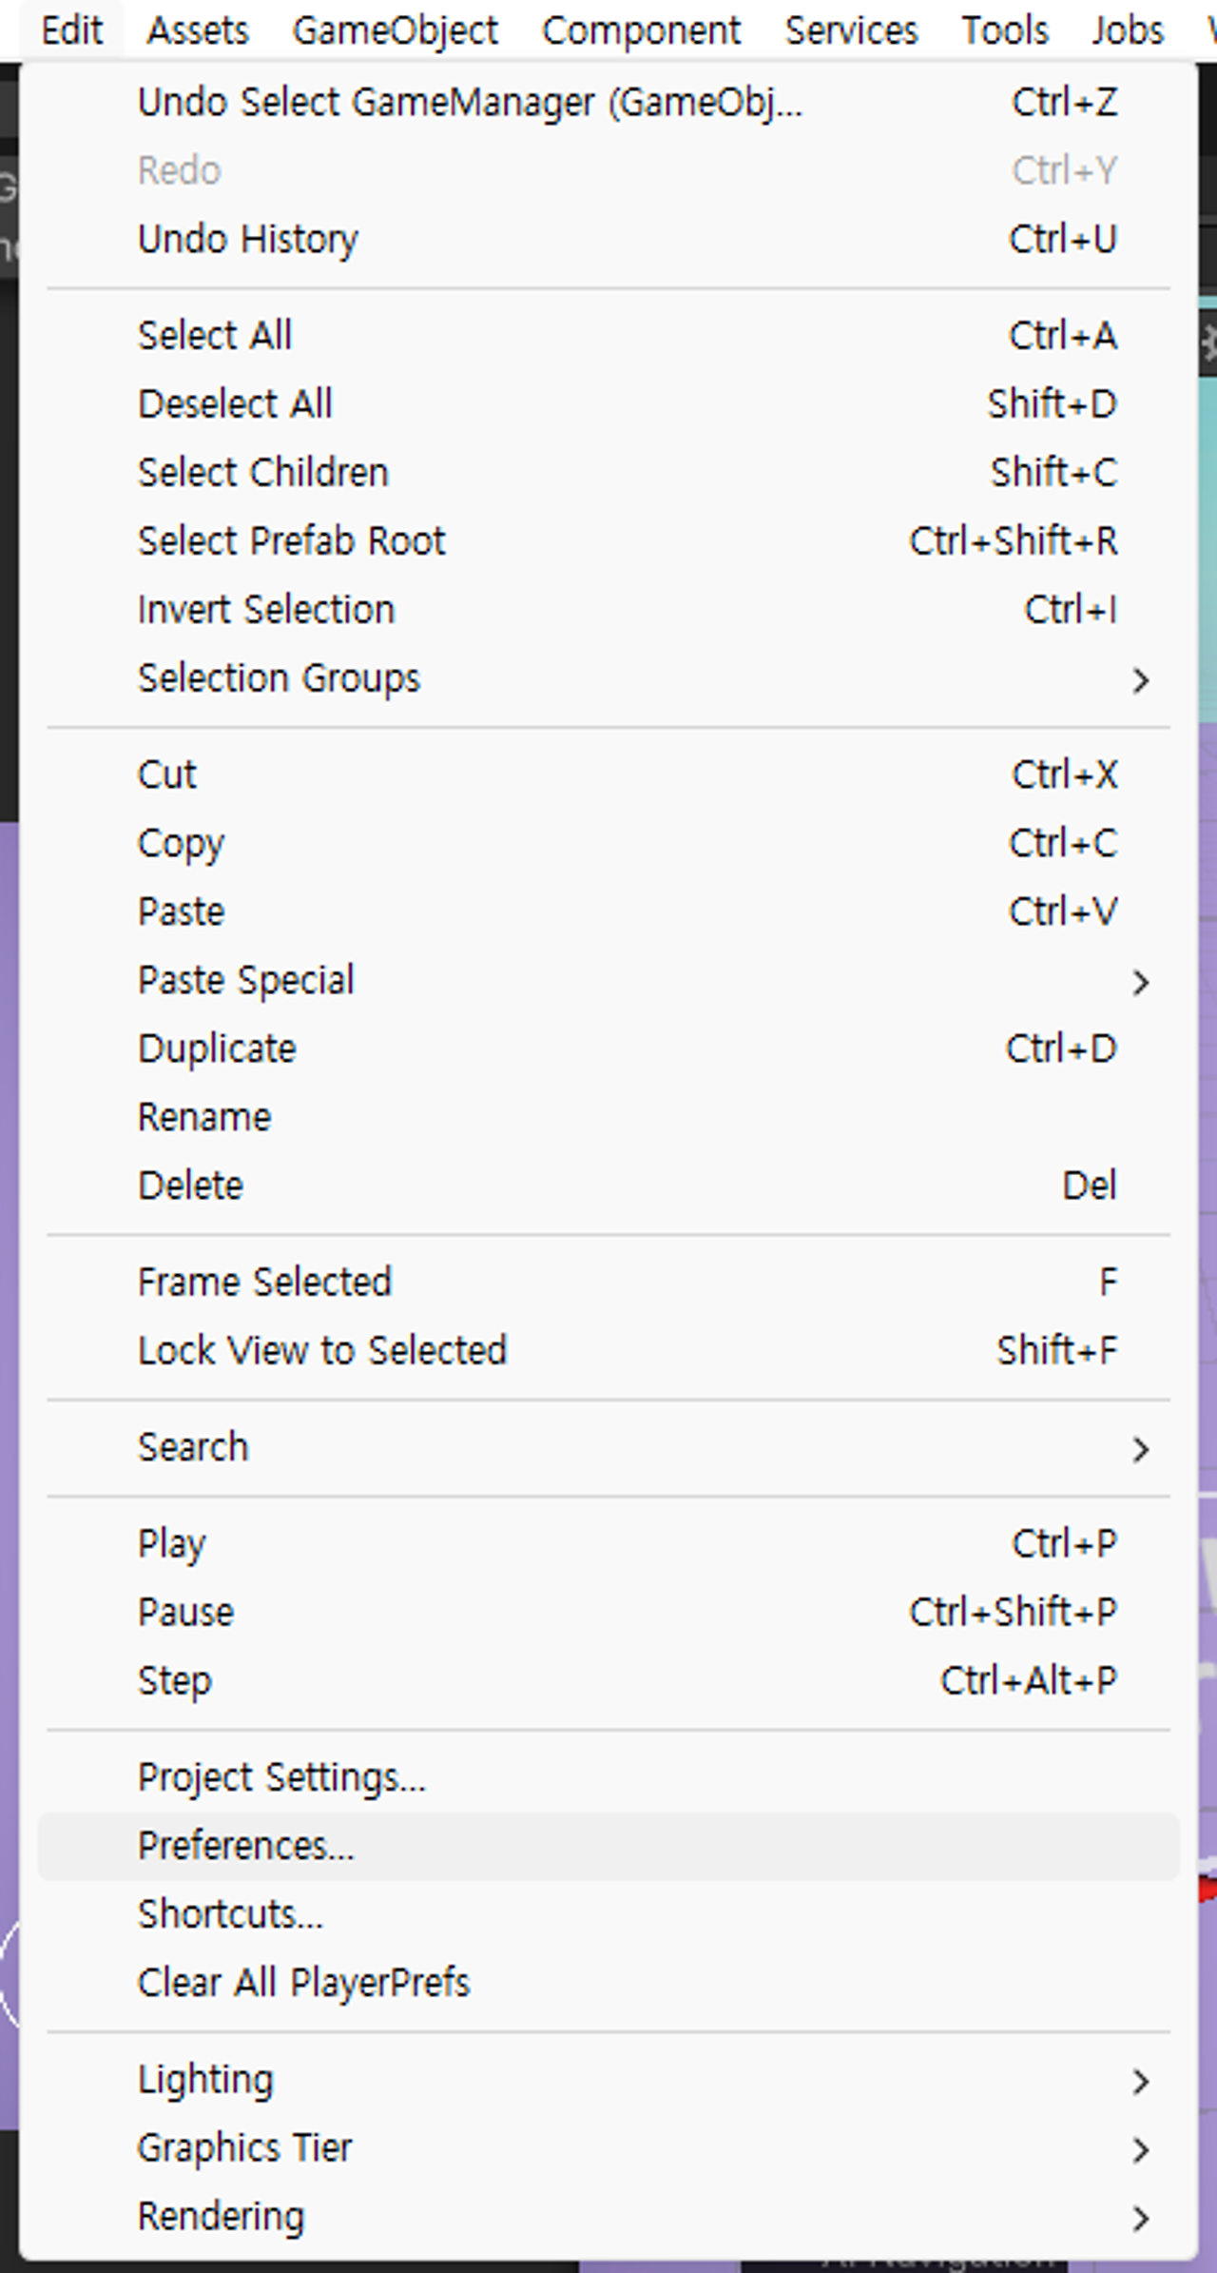1217x2273 pixels.
Task: Open Undo History
Action: click(608, 239)
